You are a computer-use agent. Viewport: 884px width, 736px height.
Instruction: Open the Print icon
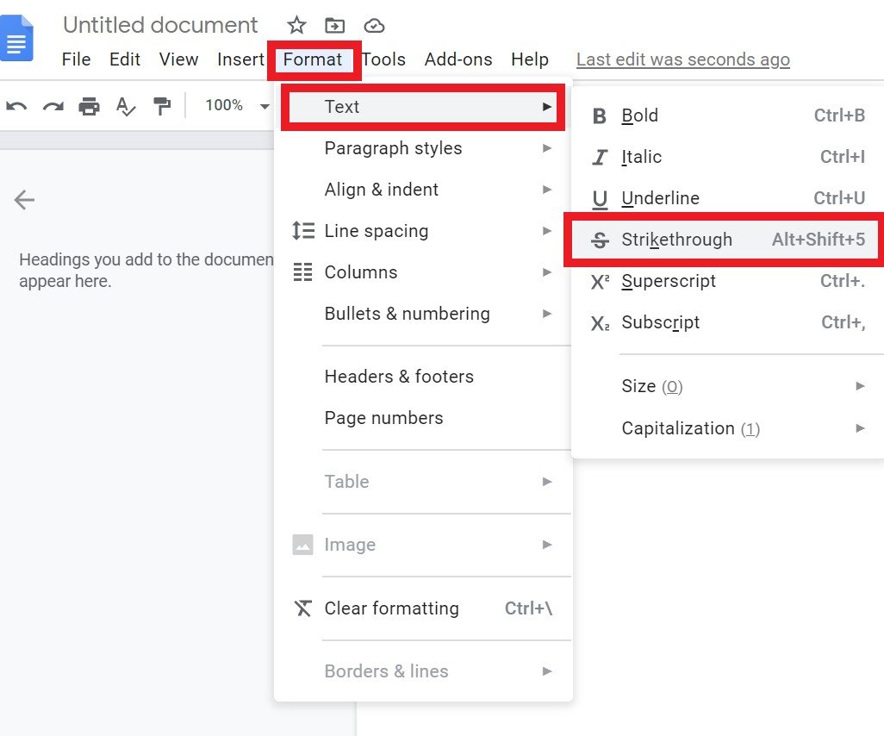(90, 105)
